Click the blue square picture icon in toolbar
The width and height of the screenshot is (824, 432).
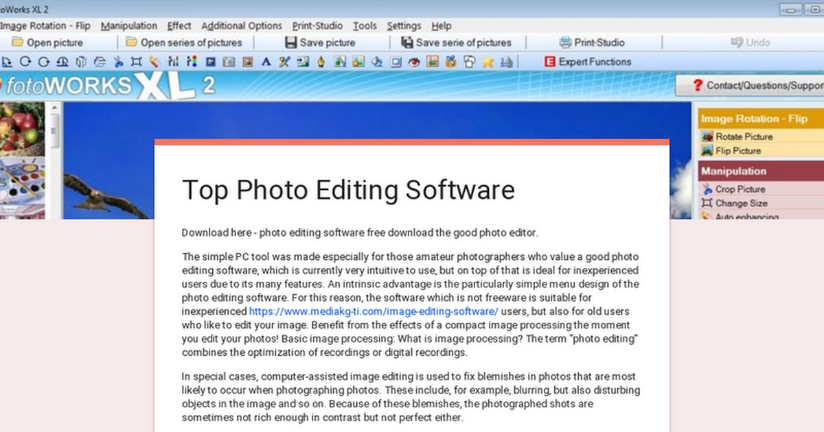point(210,62)
